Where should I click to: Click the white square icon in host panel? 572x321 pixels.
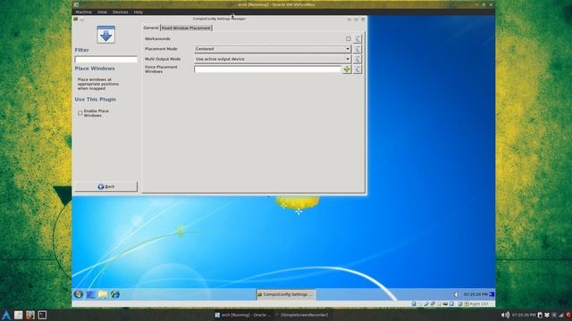click(x=18, y=315)
